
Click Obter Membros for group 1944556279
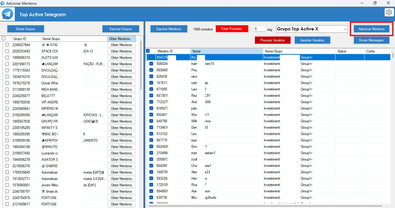(122, 160)
